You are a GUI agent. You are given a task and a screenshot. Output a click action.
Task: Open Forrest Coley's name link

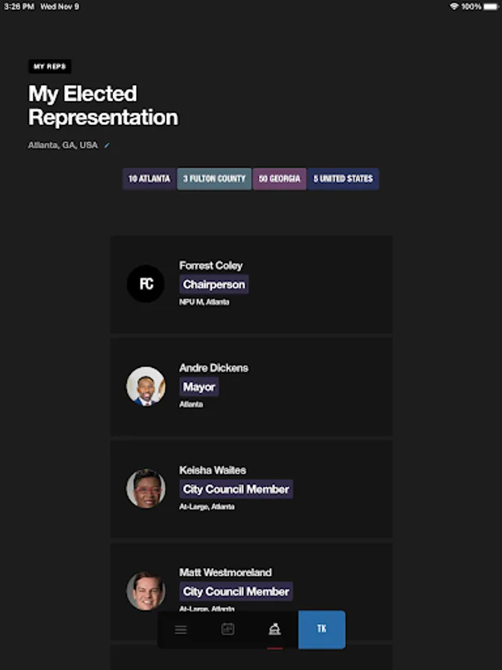(210, 265)
